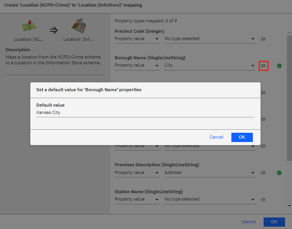Click the 'Precinct Code (Integer)' heading
This screenshot has height=229, width=292.
pos(139,31)
